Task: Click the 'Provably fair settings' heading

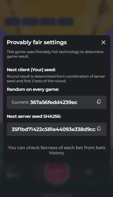Action: (37, 42)
